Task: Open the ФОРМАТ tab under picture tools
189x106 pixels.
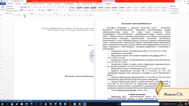Action: coord(108,4)
